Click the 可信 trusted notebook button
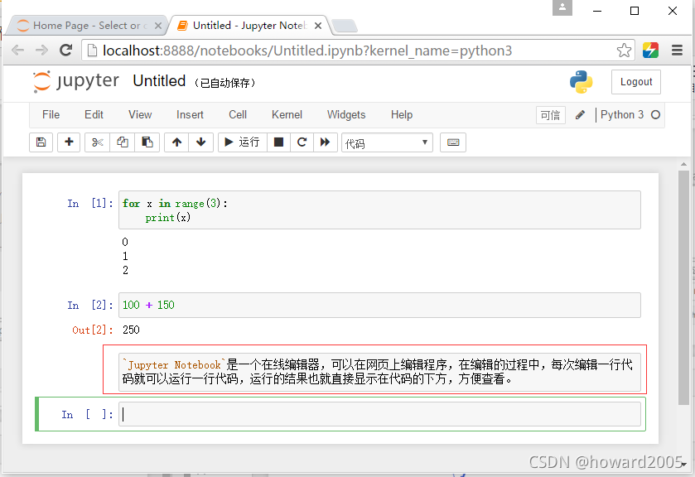The width and height of the screenshot is (695, 477). click(551, 115)
